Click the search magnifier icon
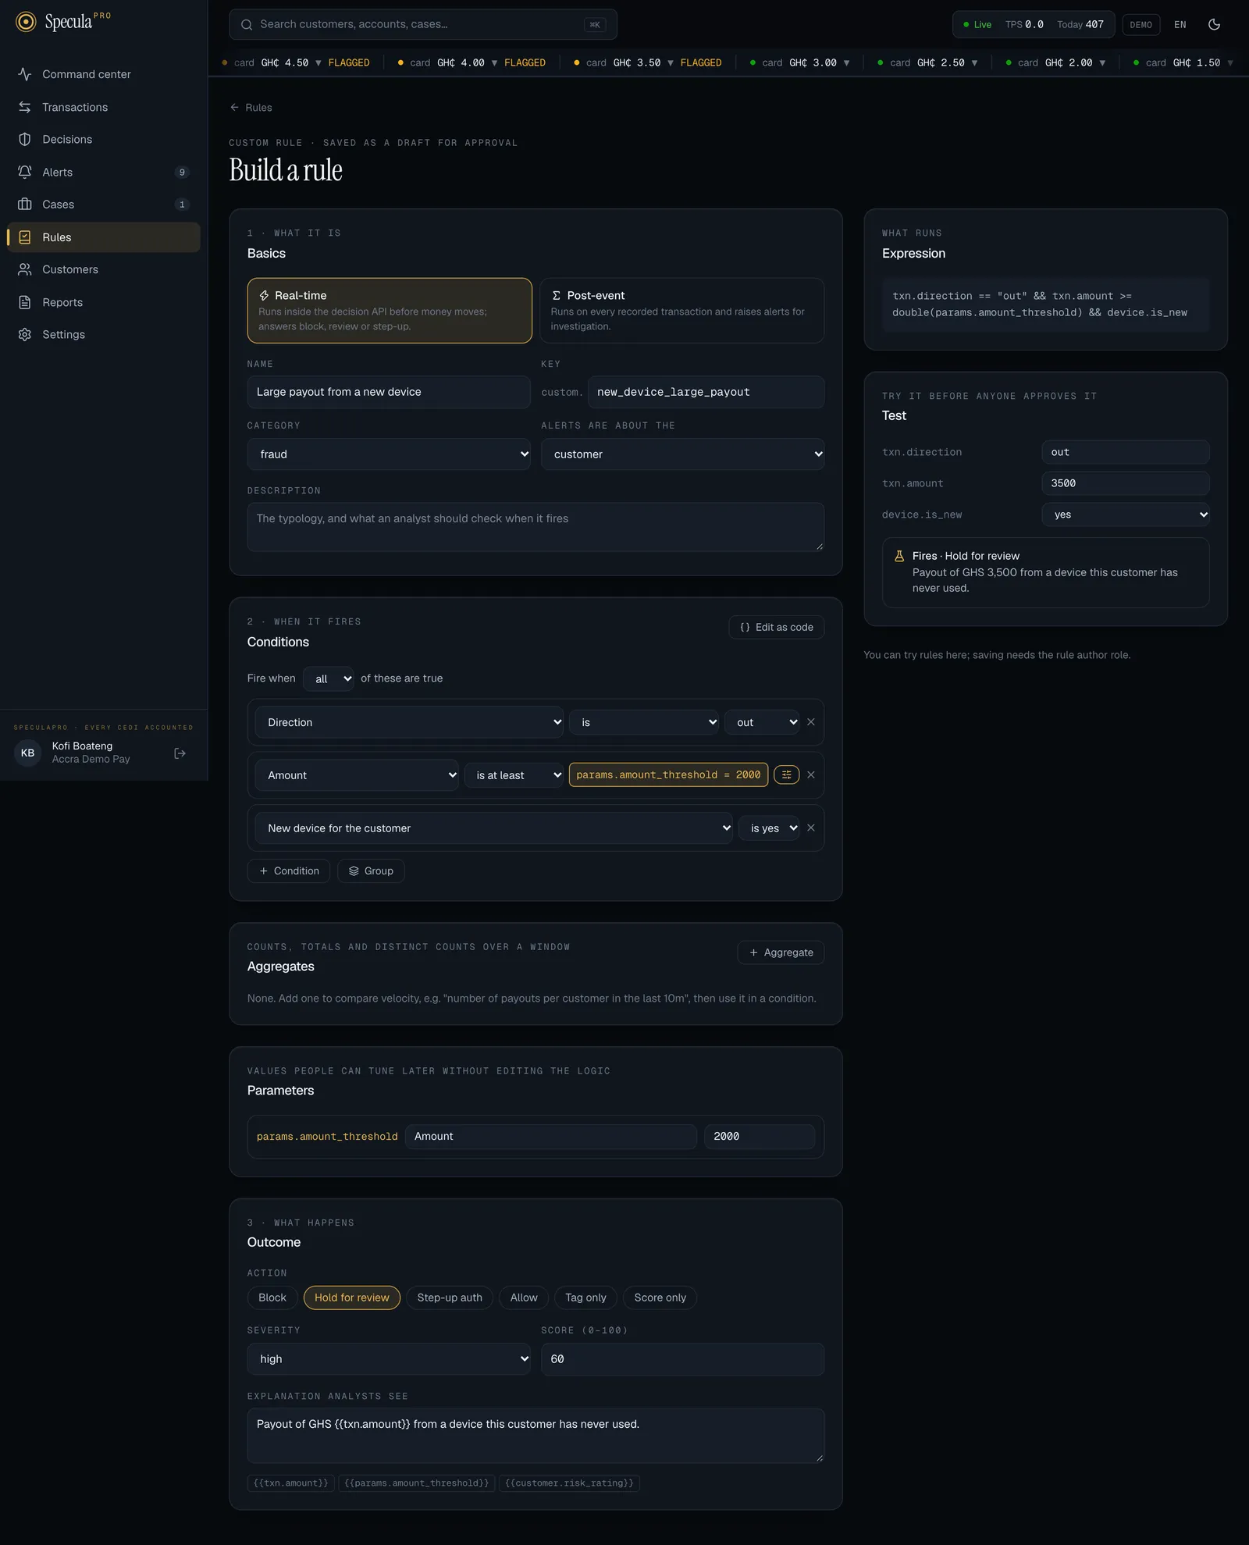This screenshot has height=1545, width=1249. coord(247,24)
